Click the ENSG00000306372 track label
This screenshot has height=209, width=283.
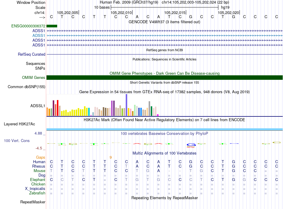(28, 26)
